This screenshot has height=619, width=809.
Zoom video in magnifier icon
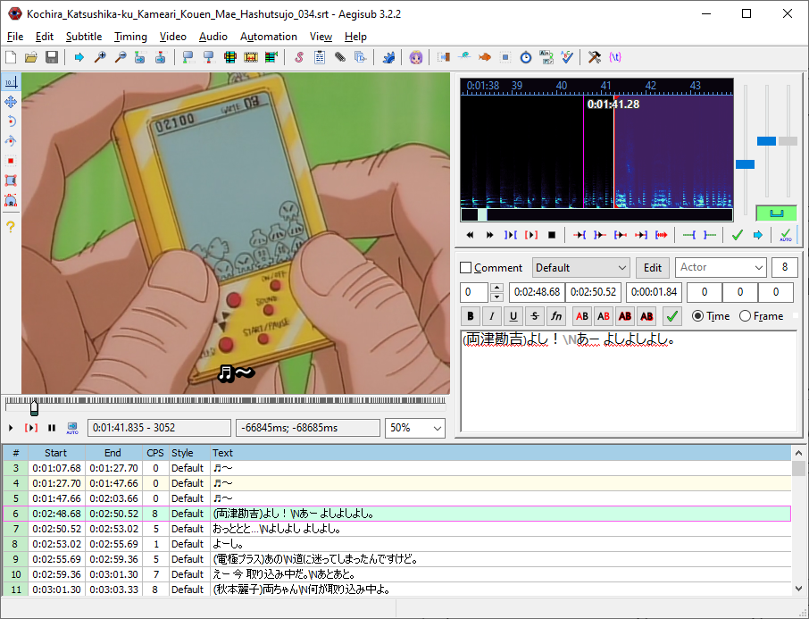click(100, 57)
